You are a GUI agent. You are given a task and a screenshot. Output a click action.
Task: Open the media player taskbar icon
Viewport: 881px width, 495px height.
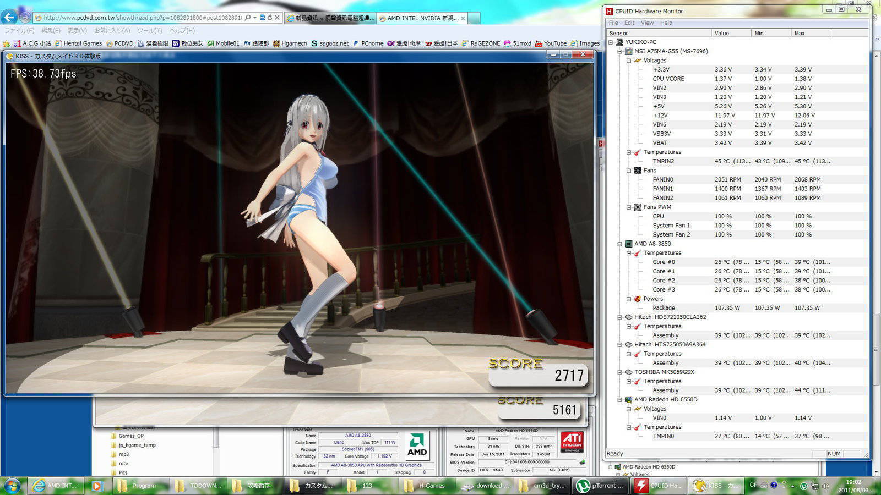[96, 486]
